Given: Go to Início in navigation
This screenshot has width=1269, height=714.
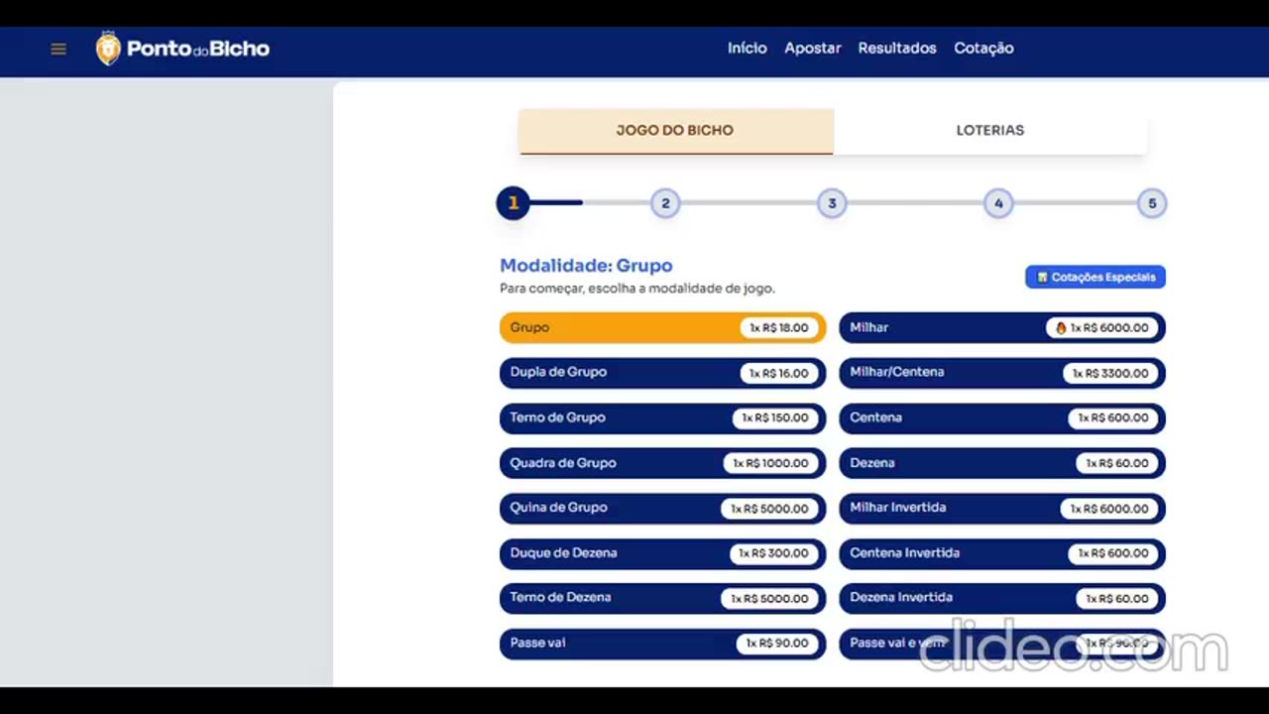Looking at the screenshot, I should (747, 48).
